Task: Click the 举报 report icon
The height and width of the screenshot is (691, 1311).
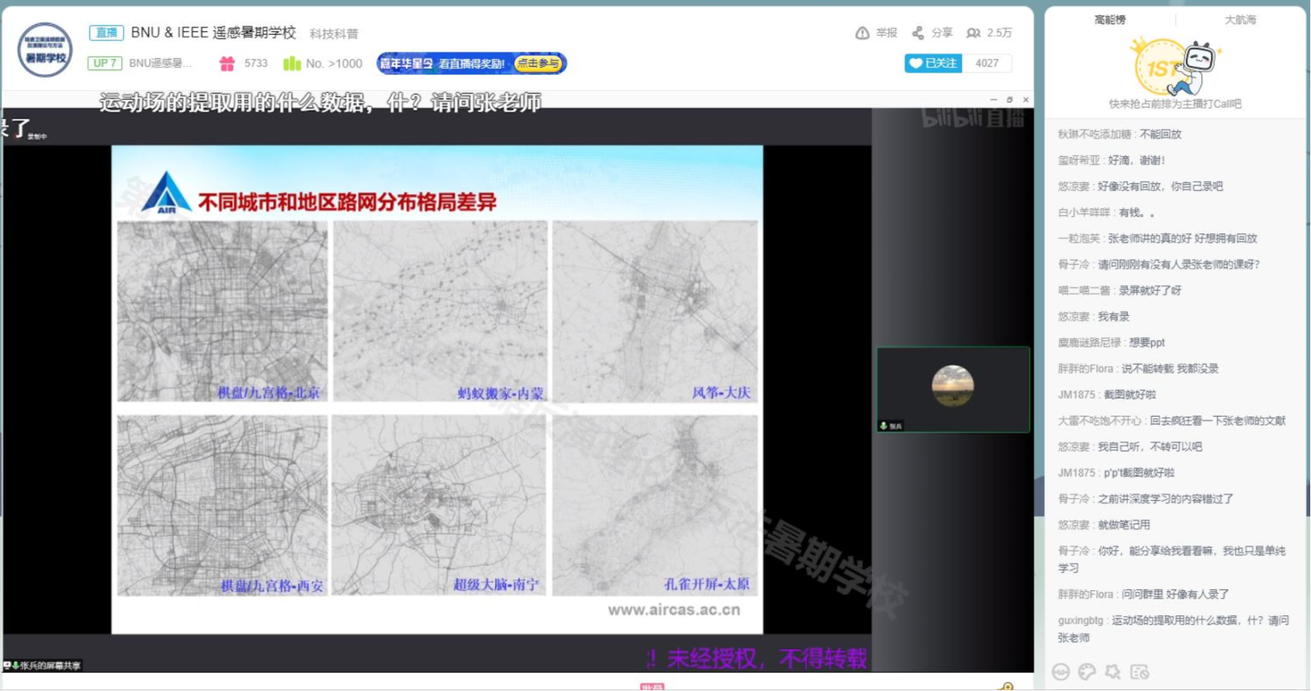Action: tap(862, 33)
